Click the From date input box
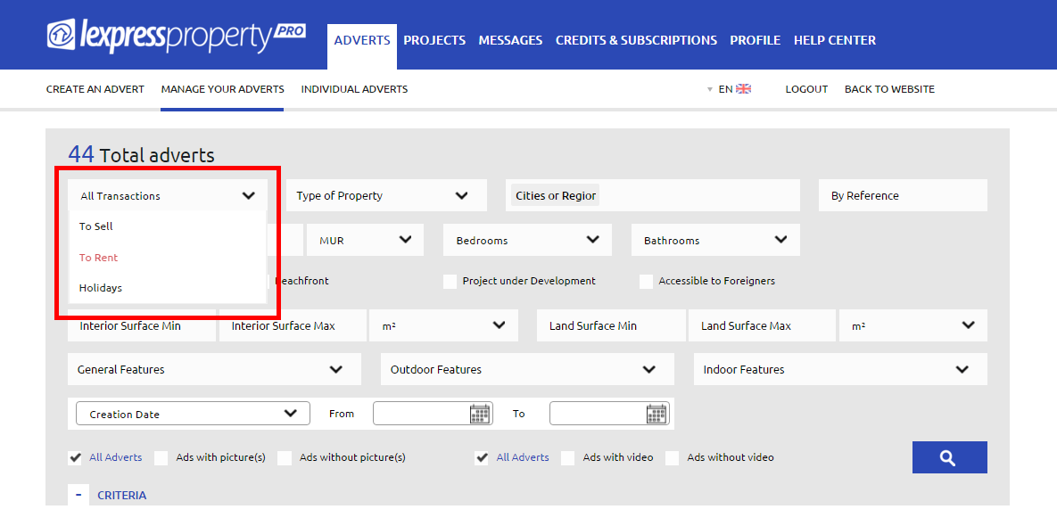This screenshot has height=526, width=1057. (x=433, y=414)
